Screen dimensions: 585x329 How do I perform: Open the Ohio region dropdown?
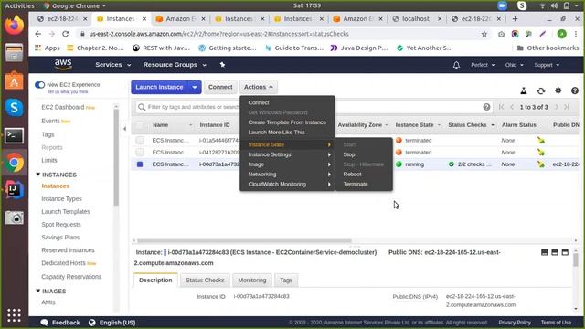(514, 65)
